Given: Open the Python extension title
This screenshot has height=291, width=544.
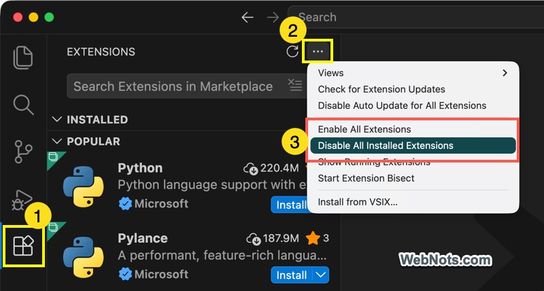Looking at the screenshot, I should (x=140, y=168).
